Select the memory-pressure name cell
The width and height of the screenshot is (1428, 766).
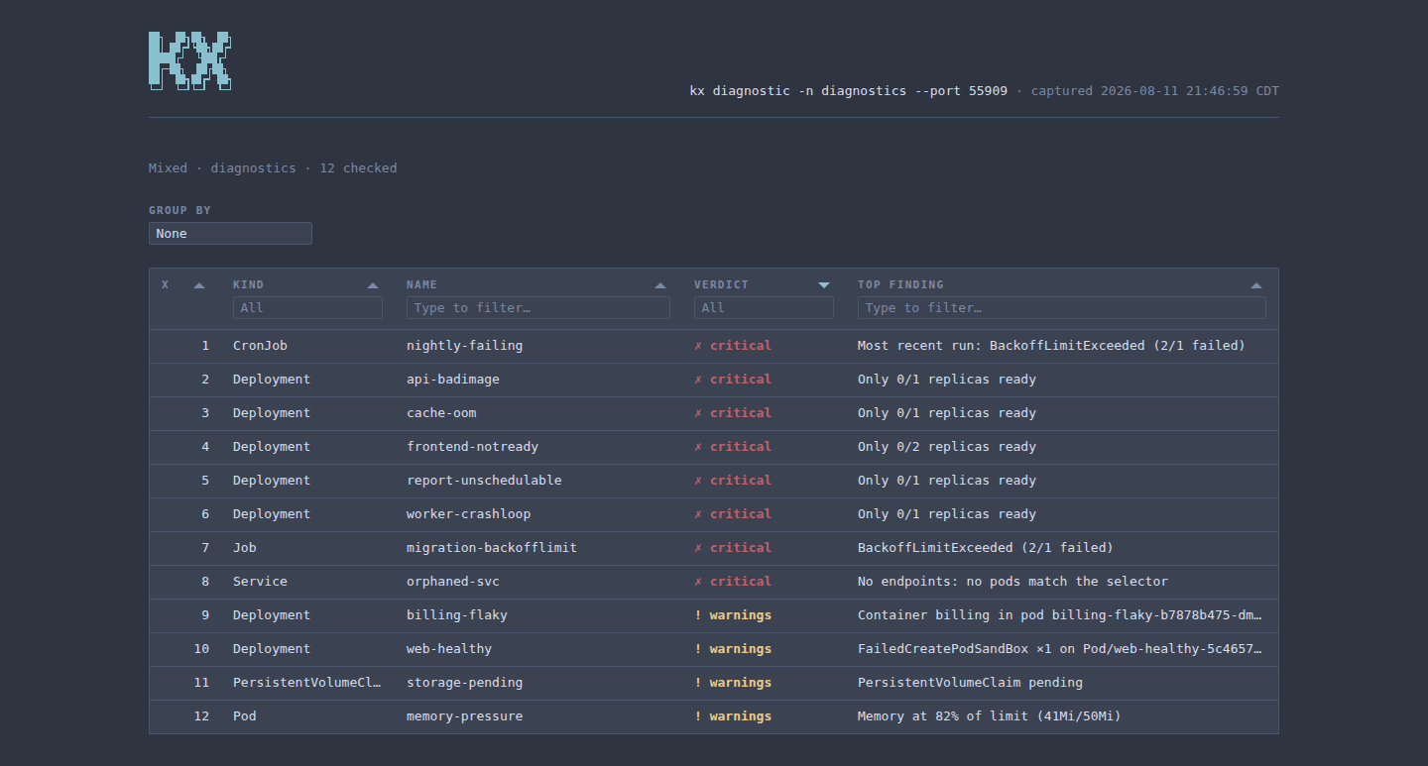464,716
